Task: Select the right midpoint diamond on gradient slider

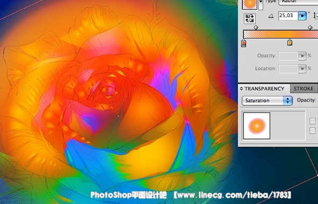Action: pos(310,27)
